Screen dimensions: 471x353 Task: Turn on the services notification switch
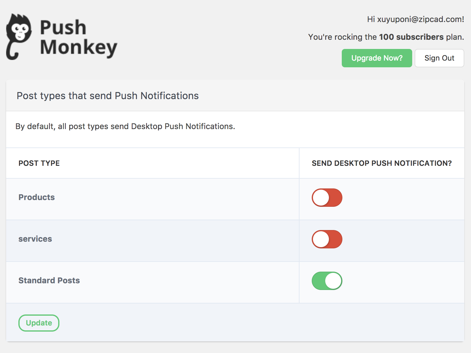coord(327,239)
